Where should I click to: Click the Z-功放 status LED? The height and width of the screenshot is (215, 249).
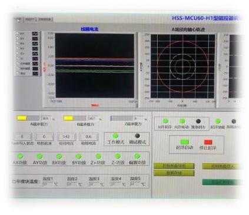(118, 156)
